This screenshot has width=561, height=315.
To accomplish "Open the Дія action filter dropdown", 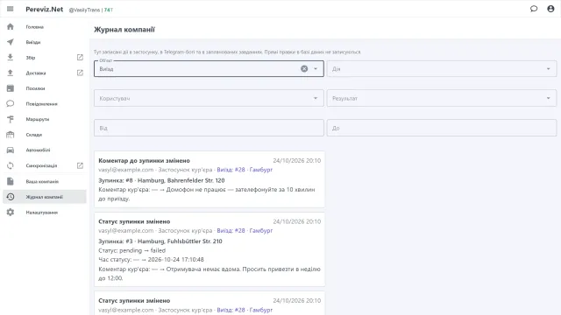I will (x=442, y=68).
